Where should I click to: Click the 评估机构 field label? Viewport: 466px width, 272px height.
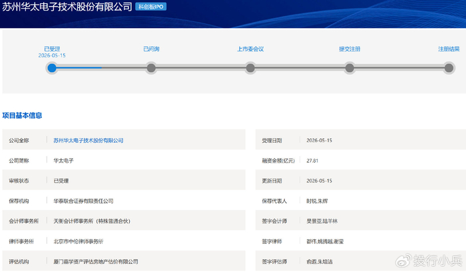pyautogui.click(x=19, y=261)
